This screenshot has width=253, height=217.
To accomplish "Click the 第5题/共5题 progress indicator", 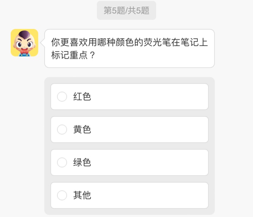I will point(126,10).
